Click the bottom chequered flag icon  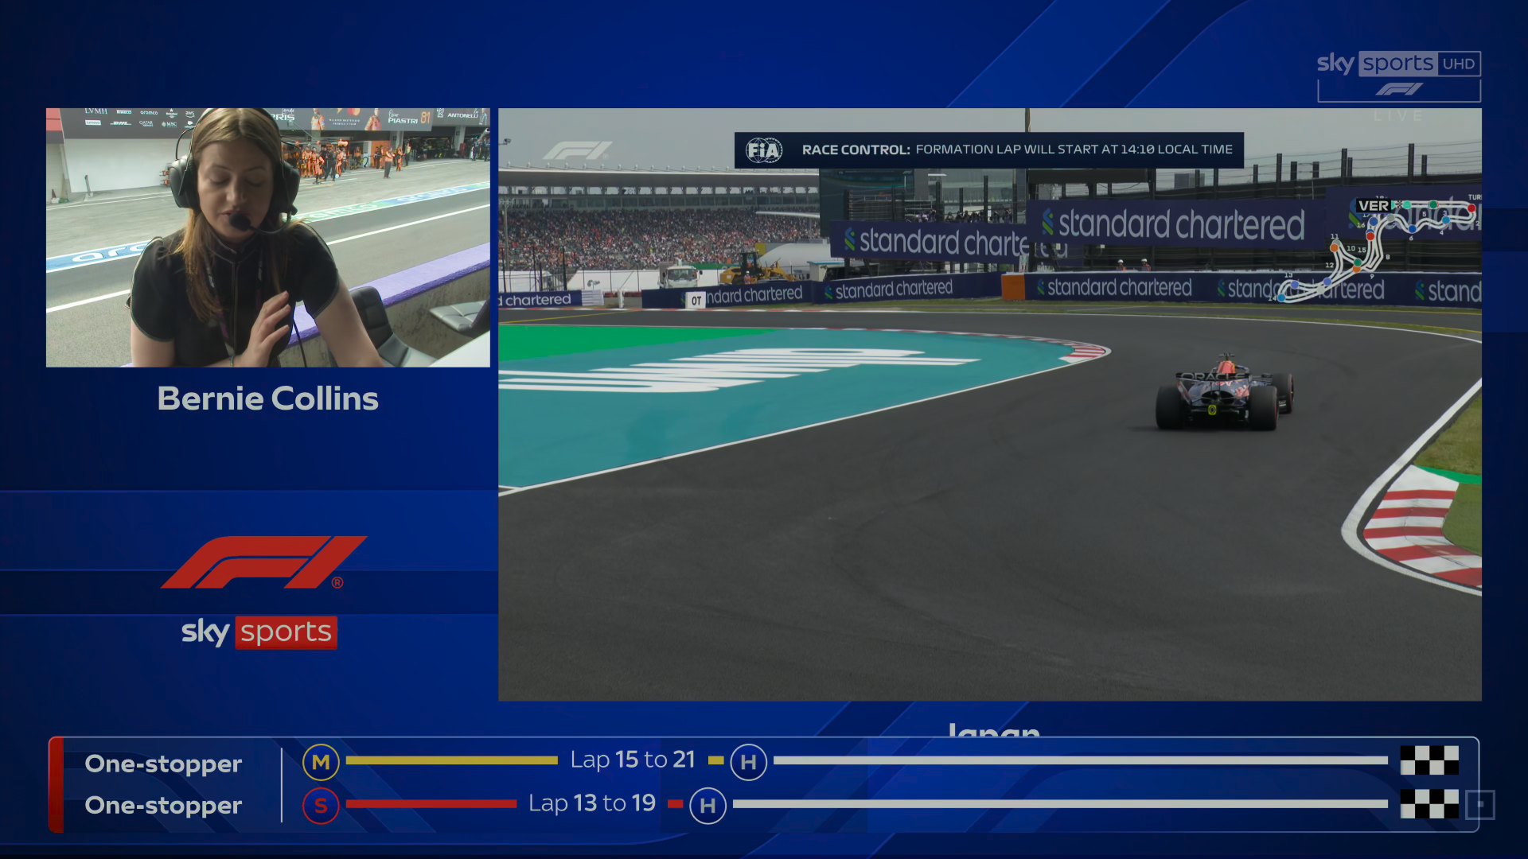pos(1429,803)
